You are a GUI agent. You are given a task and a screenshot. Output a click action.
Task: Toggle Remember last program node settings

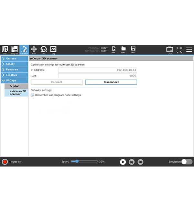point(32,95)
